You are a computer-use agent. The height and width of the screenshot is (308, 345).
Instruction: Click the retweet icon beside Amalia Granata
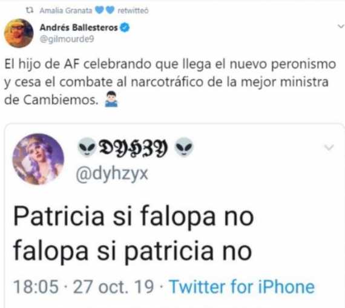pos(30,10)
